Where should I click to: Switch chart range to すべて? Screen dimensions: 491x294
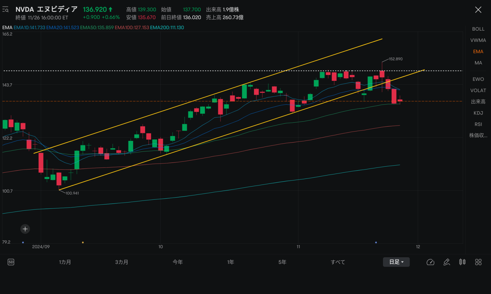(x=338, y=262)
